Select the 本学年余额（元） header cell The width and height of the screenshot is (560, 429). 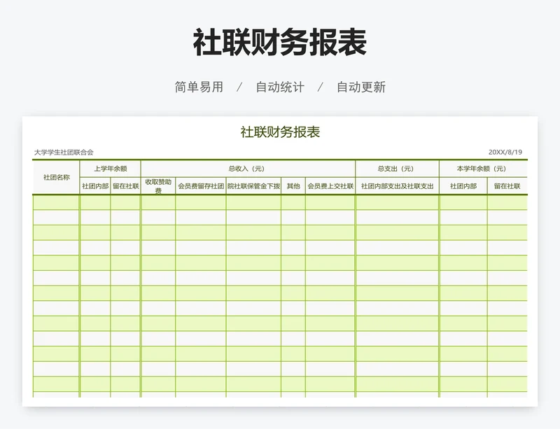click(483, 169)
